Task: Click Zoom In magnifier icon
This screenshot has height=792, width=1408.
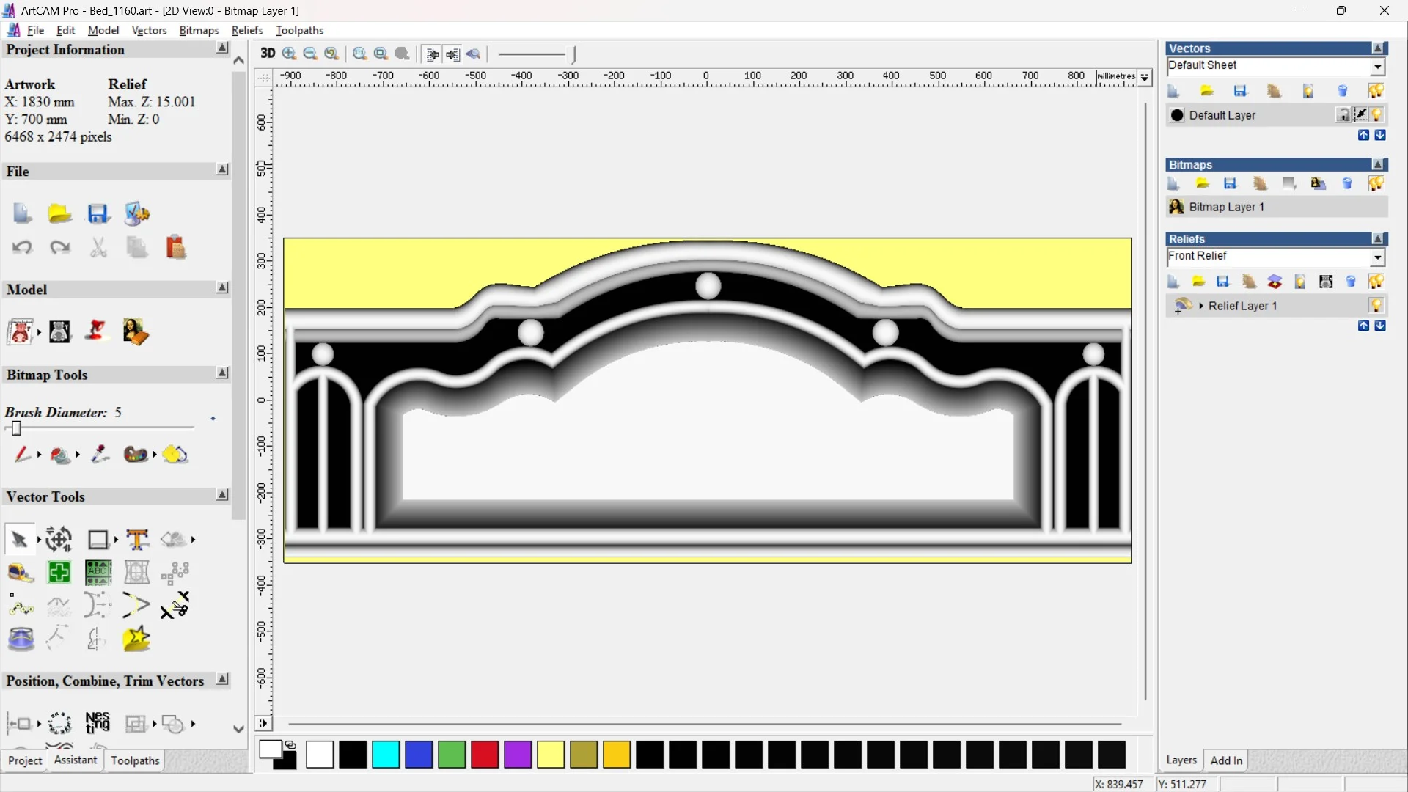Action: tap(289, 54)
